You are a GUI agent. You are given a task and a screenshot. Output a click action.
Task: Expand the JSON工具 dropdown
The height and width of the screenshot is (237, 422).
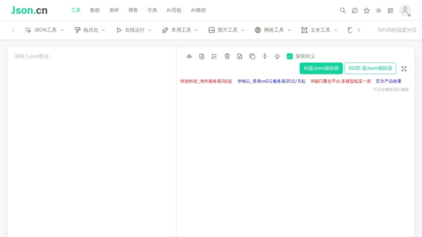(x=45, y=30)
